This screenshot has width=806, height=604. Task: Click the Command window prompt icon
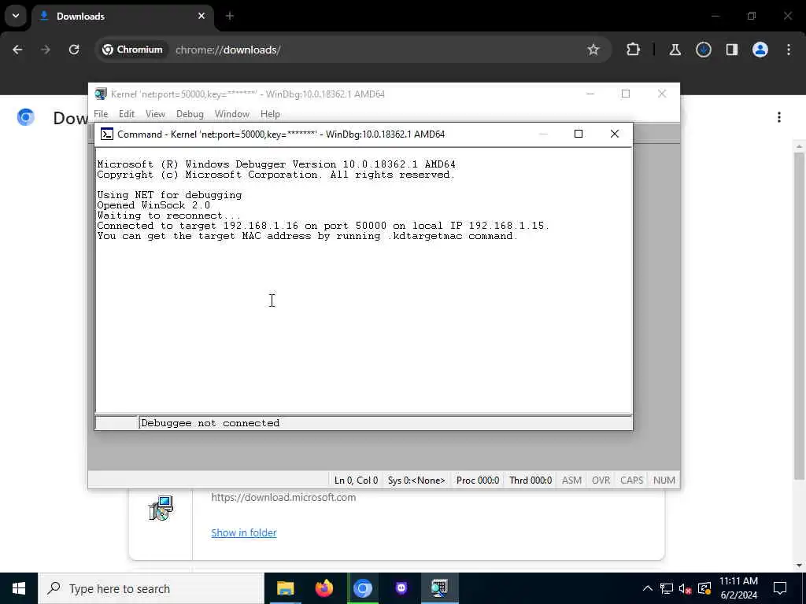click(x=107, y=134)
